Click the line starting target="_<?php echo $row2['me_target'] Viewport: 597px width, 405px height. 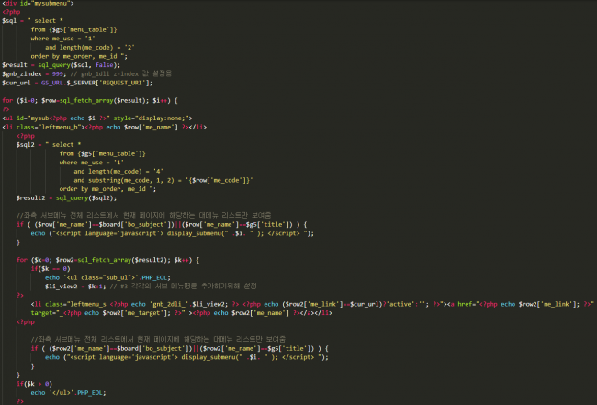181,313
